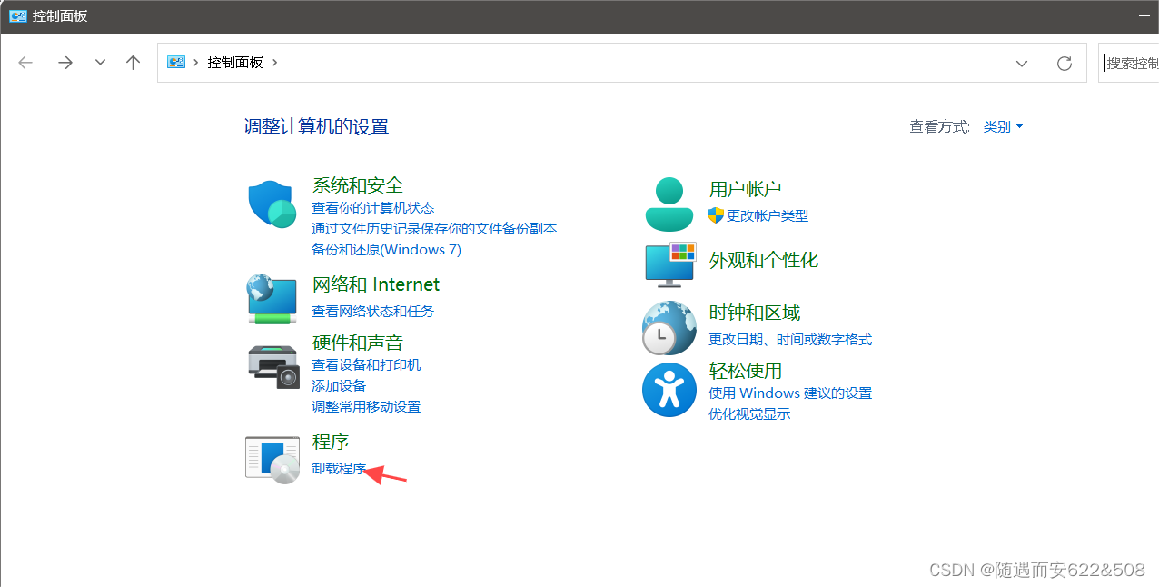Open recent locations chevron dropdown

coord(101,63)
